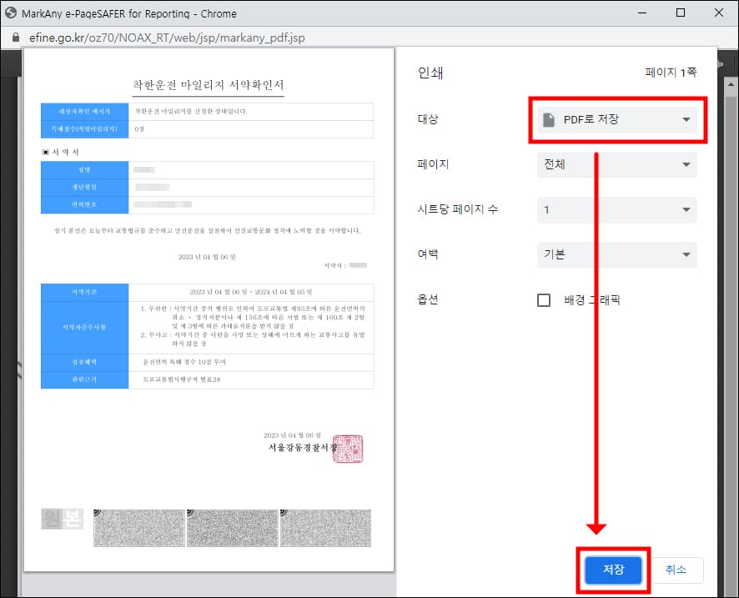Image resolution: width=739 pixels, height=598 pixels.
Task: Open the 대상 destination dropdown
Action: 617,119
